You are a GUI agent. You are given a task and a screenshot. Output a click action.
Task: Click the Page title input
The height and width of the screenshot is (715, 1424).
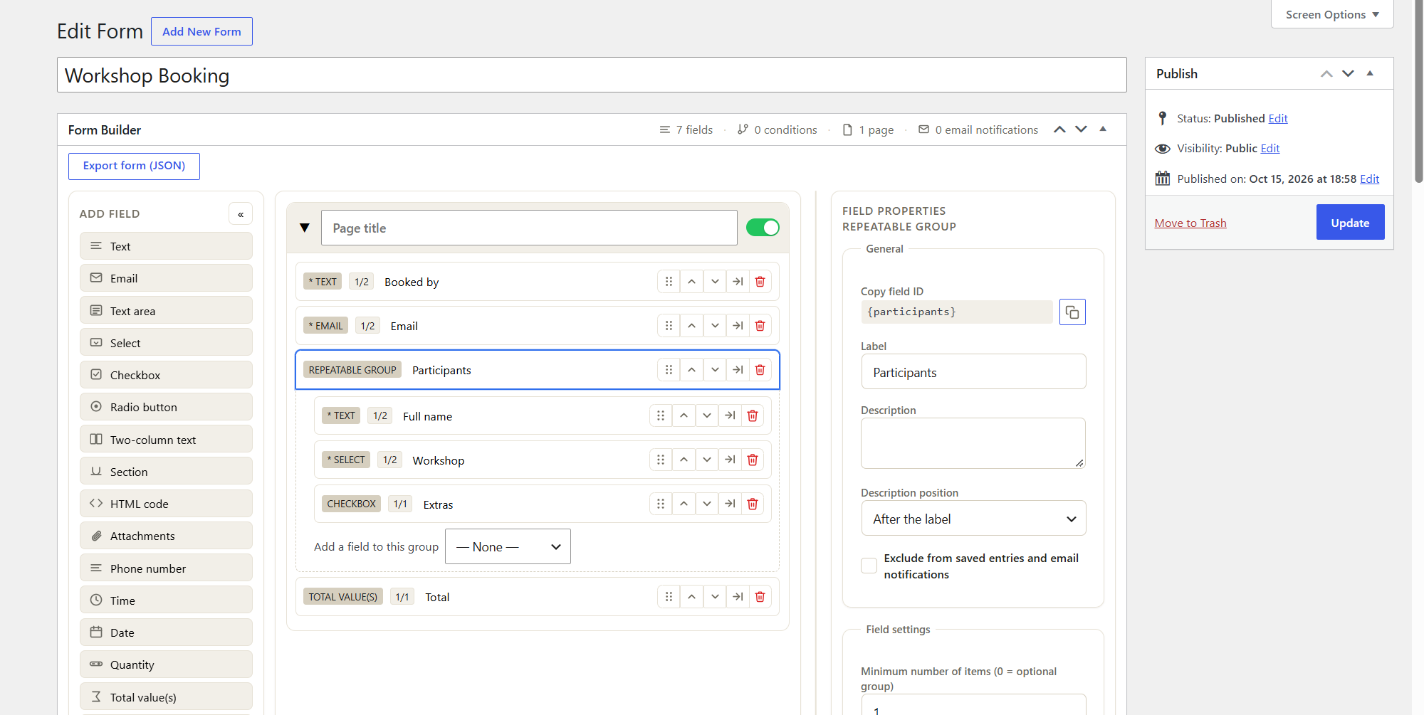[529, 228]
